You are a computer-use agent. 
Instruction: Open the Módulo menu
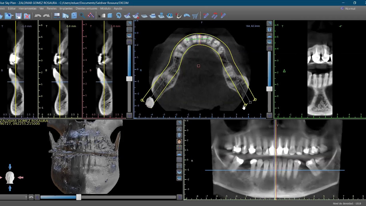[106, 9]
